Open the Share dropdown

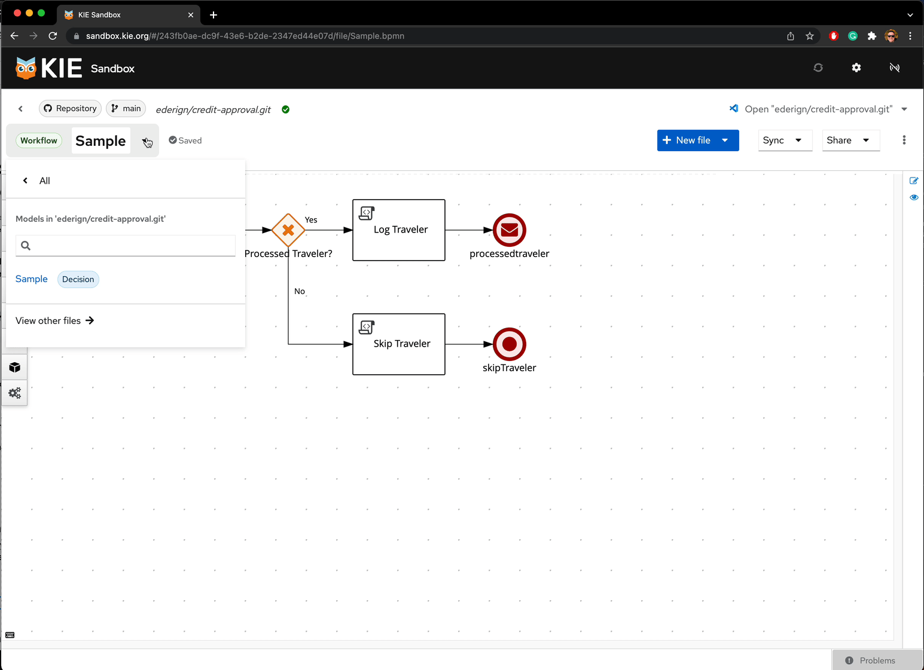click(850, 140)
